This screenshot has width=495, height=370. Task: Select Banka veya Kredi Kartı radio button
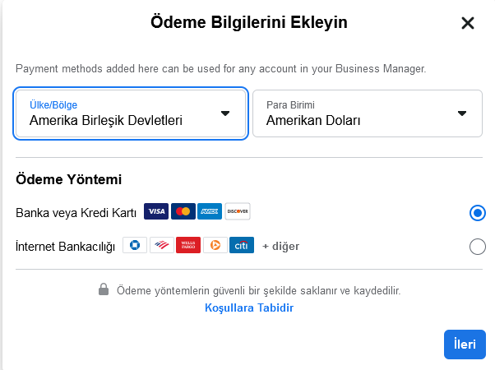click(x=477, y=213)
